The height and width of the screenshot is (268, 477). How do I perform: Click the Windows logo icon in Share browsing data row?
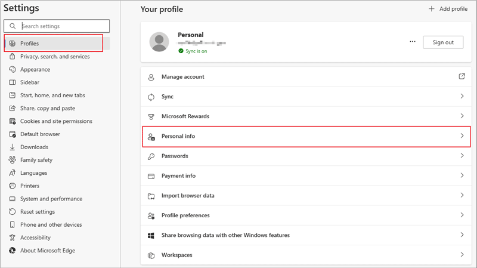click(151, 235)
